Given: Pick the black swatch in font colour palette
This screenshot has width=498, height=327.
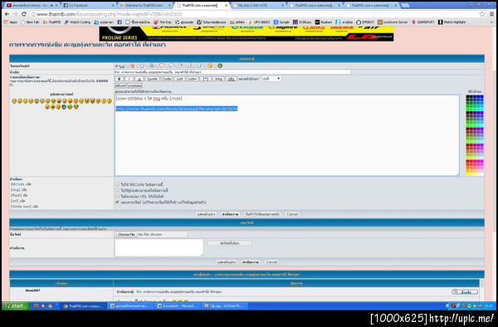Looking at the screenshot, I should click(467, 96).
